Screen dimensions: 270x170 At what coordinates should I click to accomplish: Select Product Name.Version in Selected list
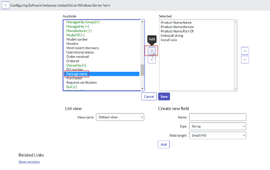coord(177,27)
